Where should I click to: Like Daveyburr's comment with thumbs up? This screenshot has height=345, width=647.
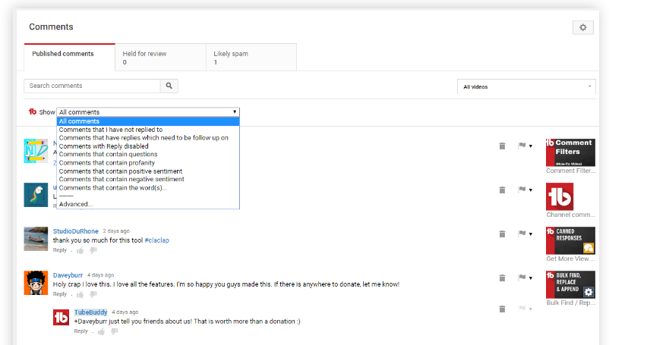coord(80,295)
